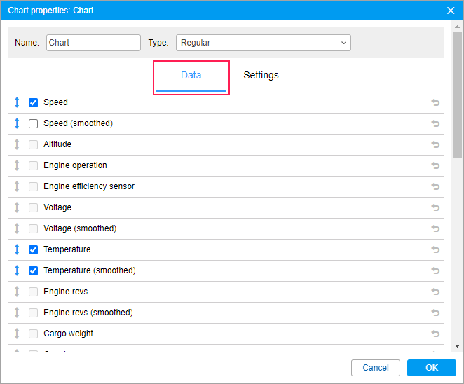Enable the Speed (smoothed) checkbox

[33, 123]
